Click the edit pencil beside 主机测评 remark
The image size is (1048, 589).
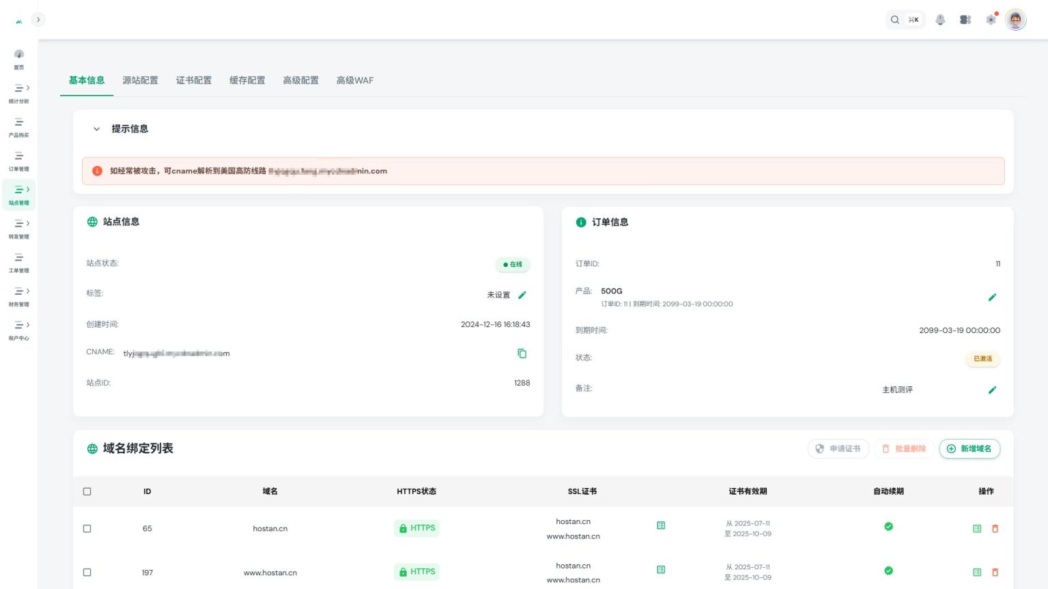(992, 390)
